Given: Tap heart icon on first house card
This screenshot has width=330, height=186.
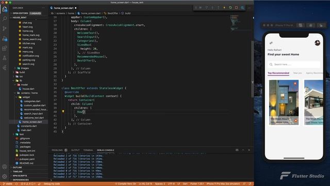Looking at the screenshot, I should 295,120.
